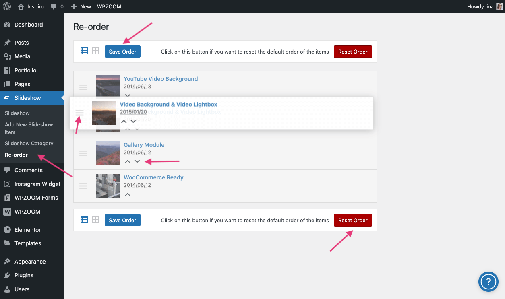Open the YouTube Video Background link
The image size is (505, 299).
click(x=161, y=79)
